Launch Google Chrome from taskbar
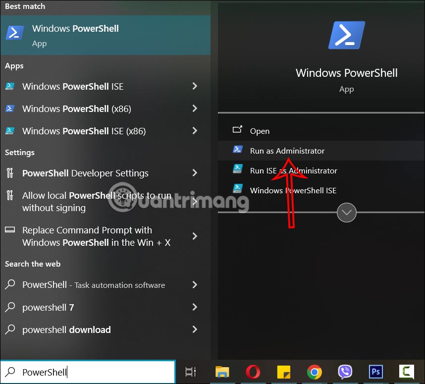This screenshot has width=425, height=384. [x=315, y=372]
